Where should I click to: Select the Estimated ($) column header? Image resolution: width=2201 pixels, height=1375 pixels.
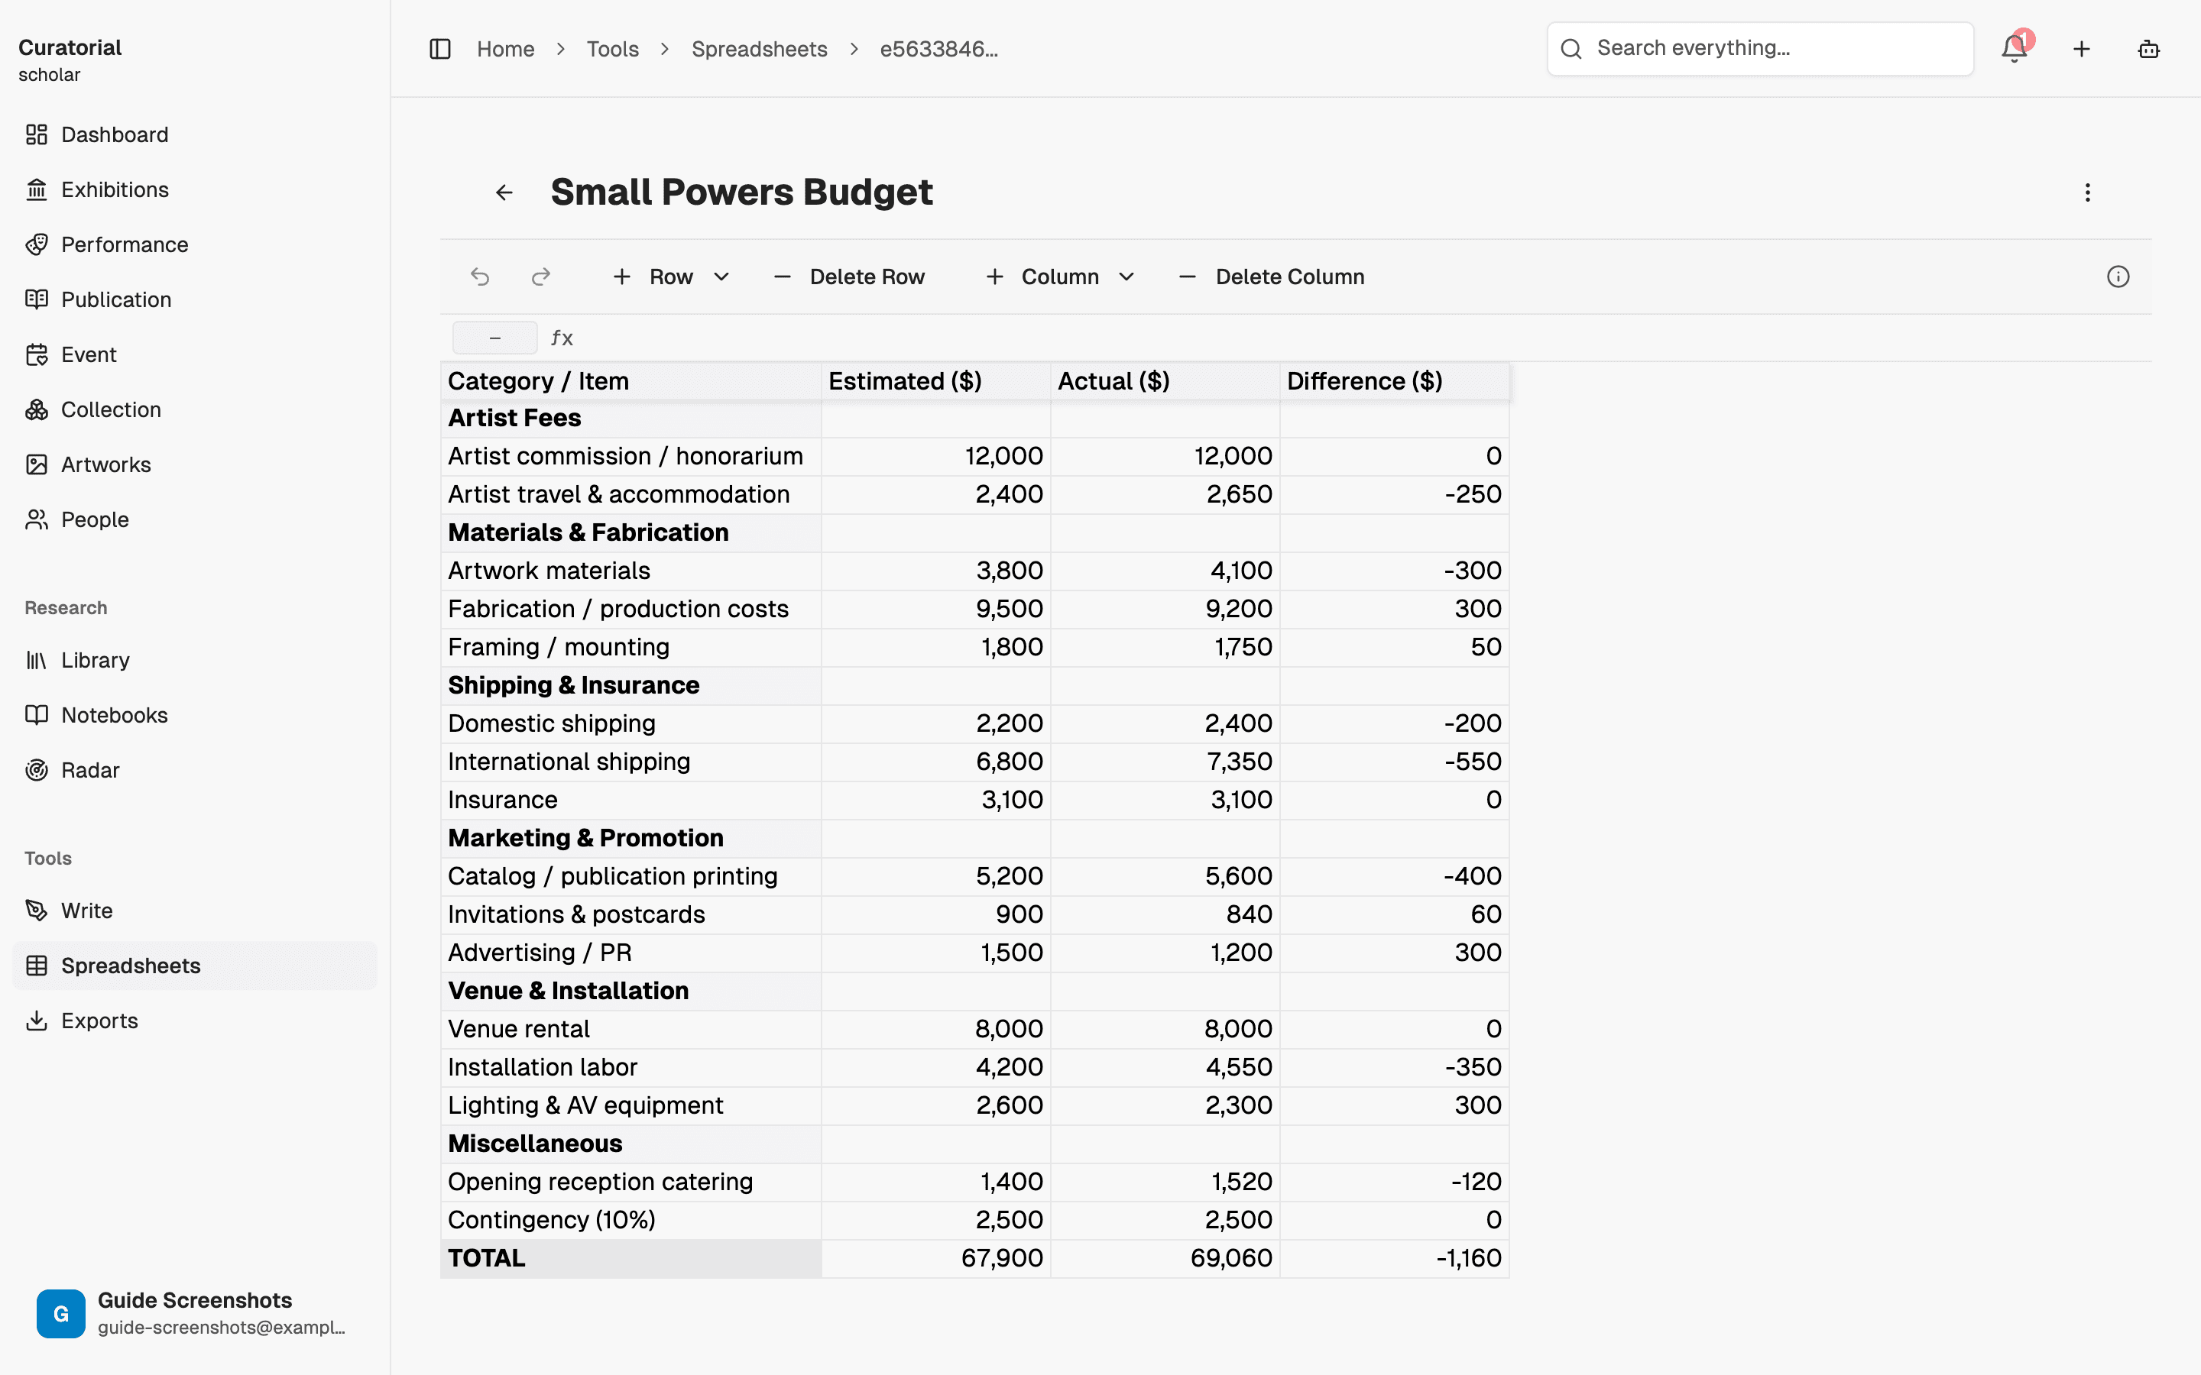pyautogui.click(x=936, y=381)
